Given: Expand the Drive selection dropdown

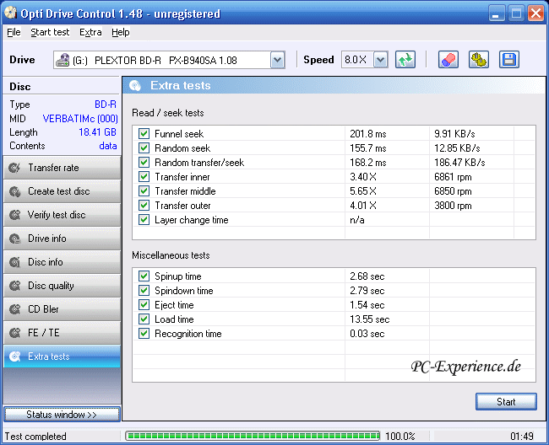Looking at the screenshot, I should click(x=277, y=60).
